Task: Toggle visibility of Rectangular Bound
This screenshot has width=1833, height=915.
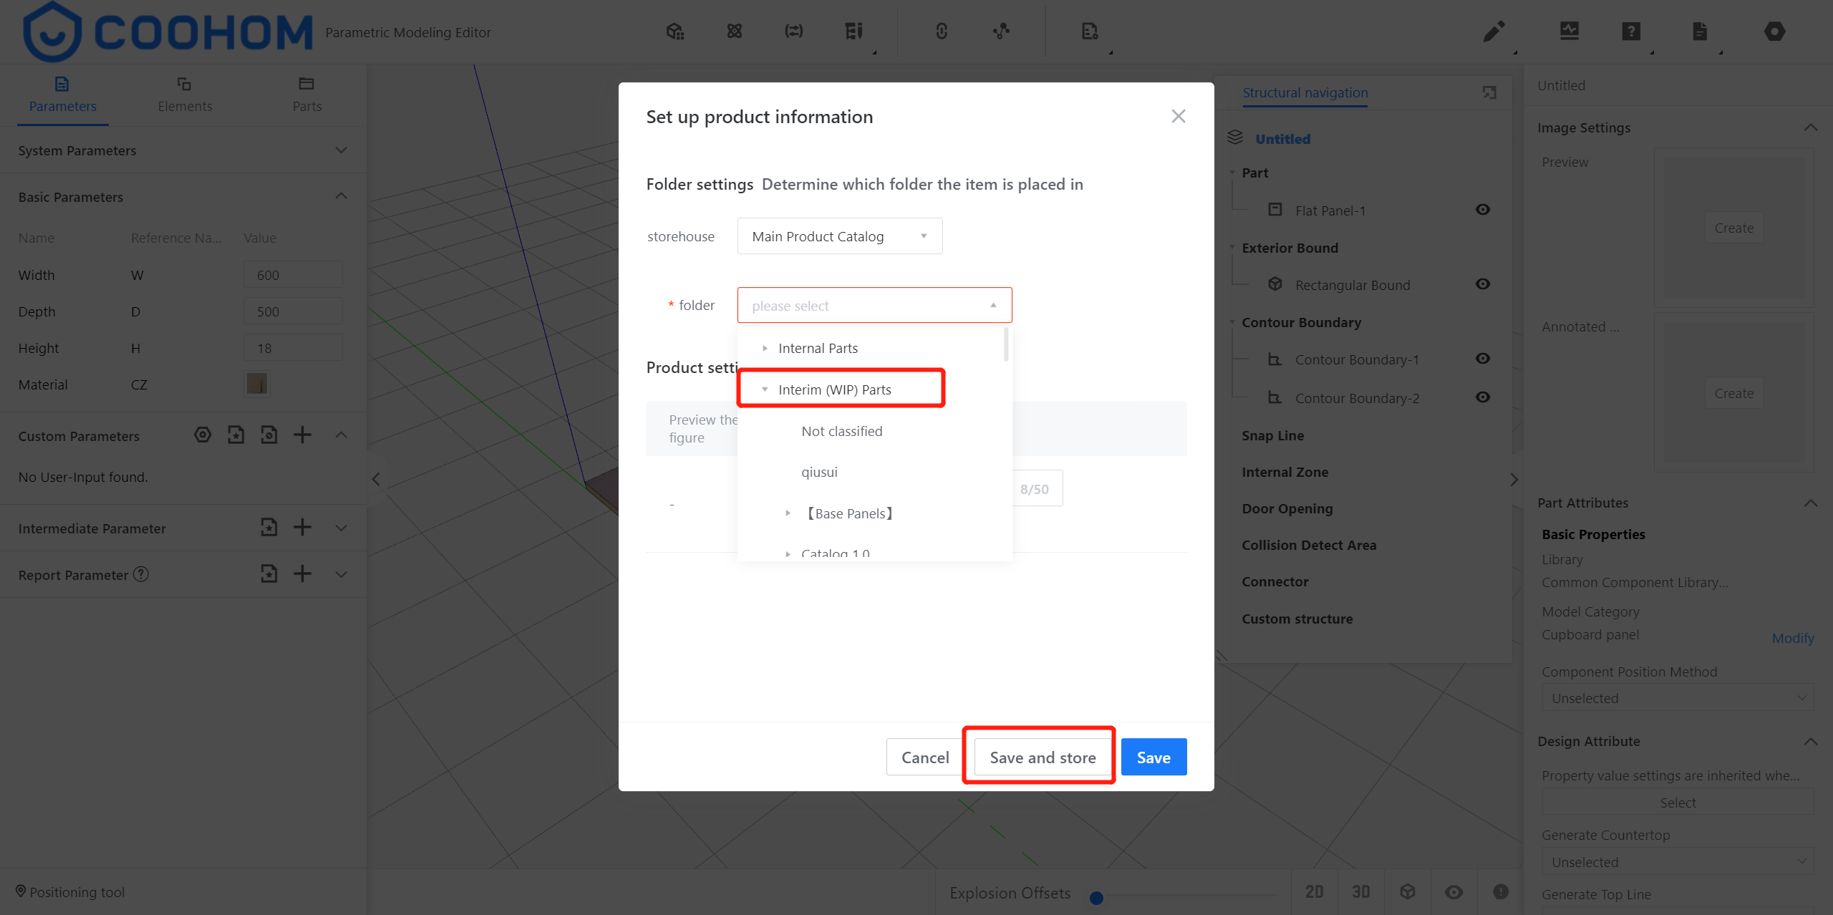Action: (1483, 284)
